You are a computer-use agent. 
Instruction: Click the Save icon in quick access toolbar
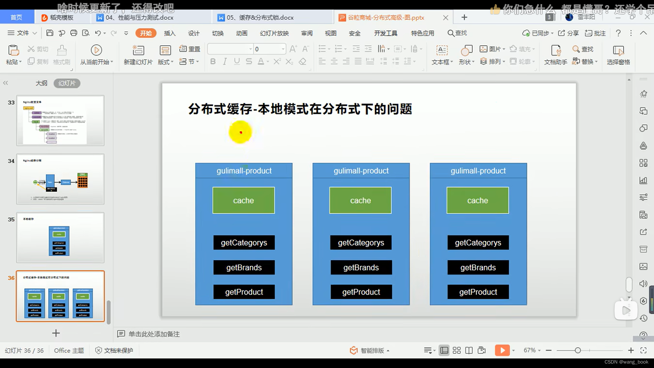50,33
